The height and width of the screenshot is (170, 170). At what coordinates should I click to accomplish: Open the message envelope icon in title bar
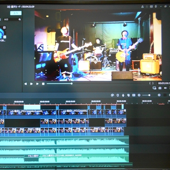[151, 7]
